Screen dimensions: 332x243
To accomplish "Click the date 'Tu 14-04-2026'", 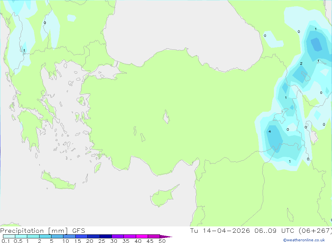I will [x=220, y=230].
